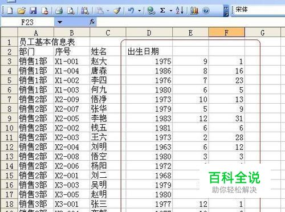The image size is (285, 212).
Task: Expand the Undo history dropdown arrow
Action: point(139,10)
